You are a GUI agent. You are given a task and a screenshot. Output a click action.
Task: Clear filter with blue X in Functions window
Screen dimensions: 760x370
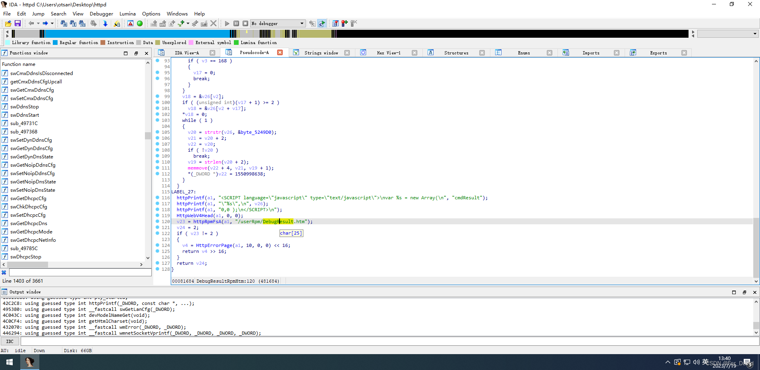coord(4,272)
